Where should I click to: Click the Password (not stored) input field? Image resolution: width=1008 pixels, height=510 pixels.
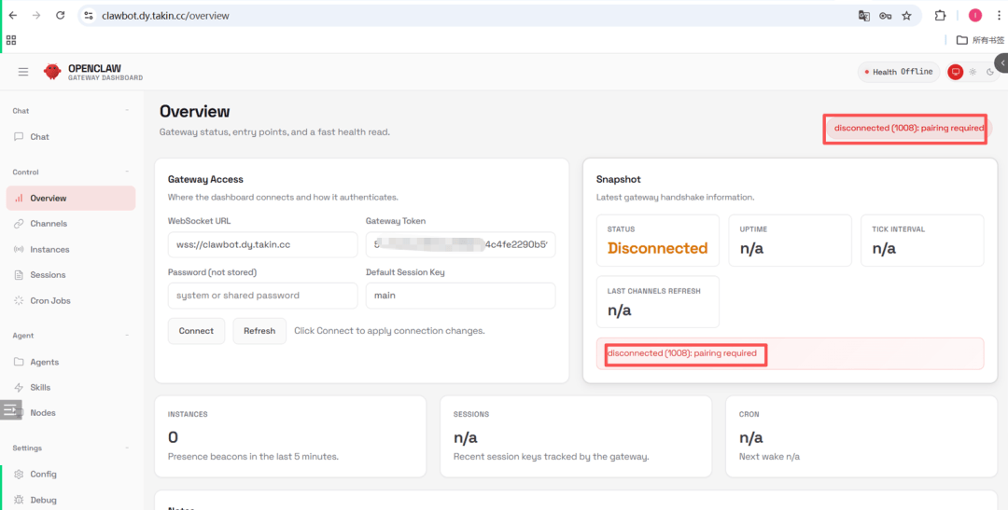(x=262, y=296)
